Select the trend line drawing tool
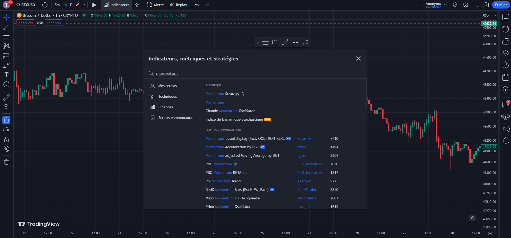Viewport: 511px width, 238px height. coord(6,27)
